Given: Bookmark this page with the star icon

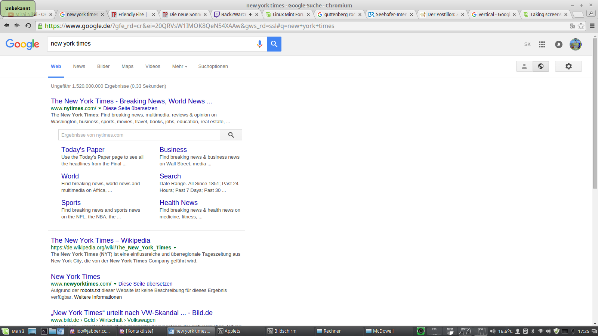Looking at the screenshot, I should point(581,26).
